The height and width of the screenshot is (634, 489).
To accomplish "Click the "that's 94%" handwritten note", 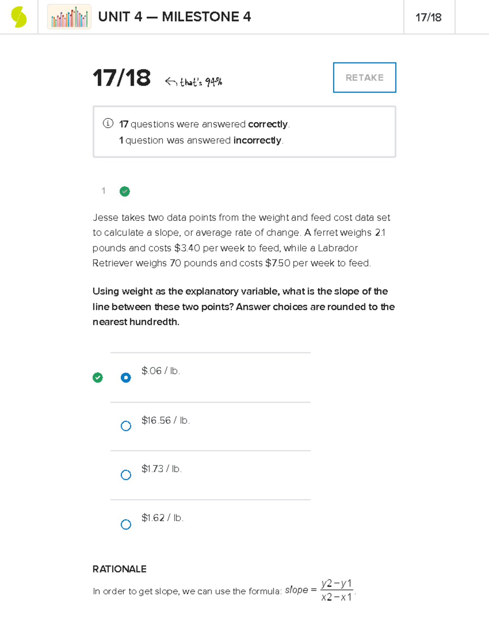I will coord(201,82).
